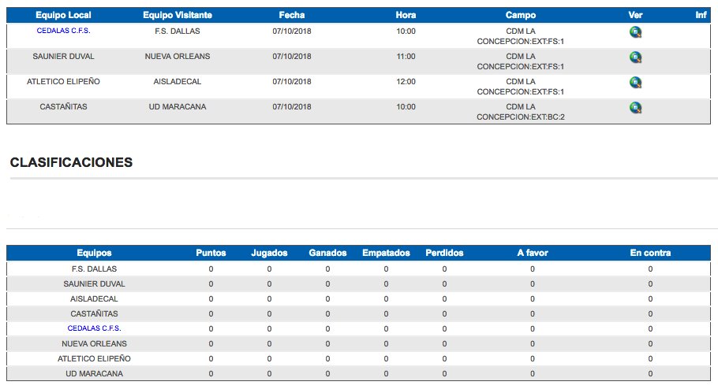
Task: Click the En contra column header
Action: 650,253
